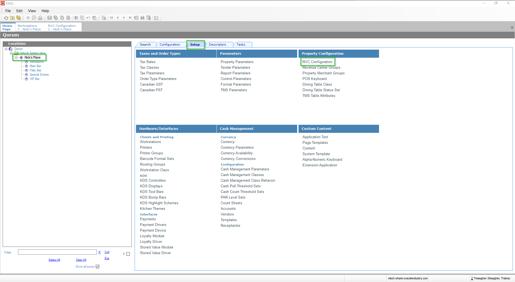Click the next record arrow icon

click(124, 18)
